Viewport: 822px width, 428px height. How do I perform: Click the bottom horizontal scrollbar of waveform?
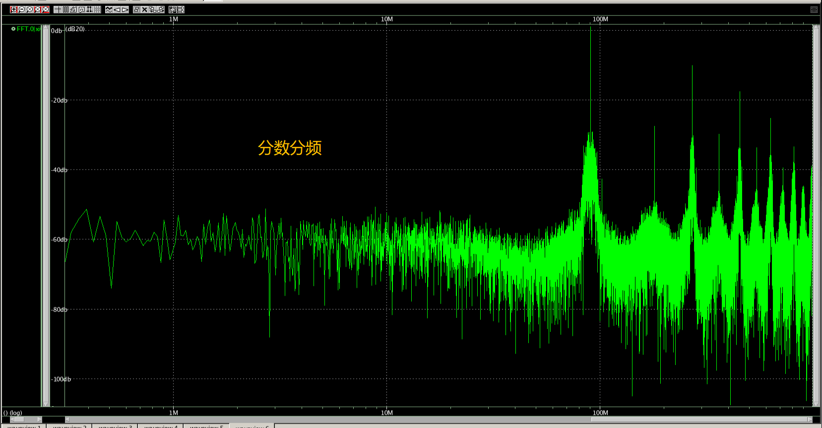[439, 420]
